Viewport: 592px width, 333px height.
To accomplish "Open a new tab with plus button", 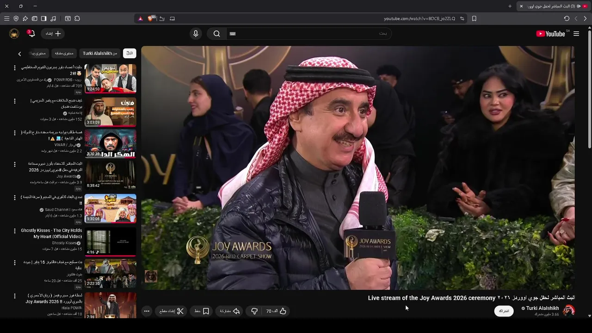I will tap(510, 6).
